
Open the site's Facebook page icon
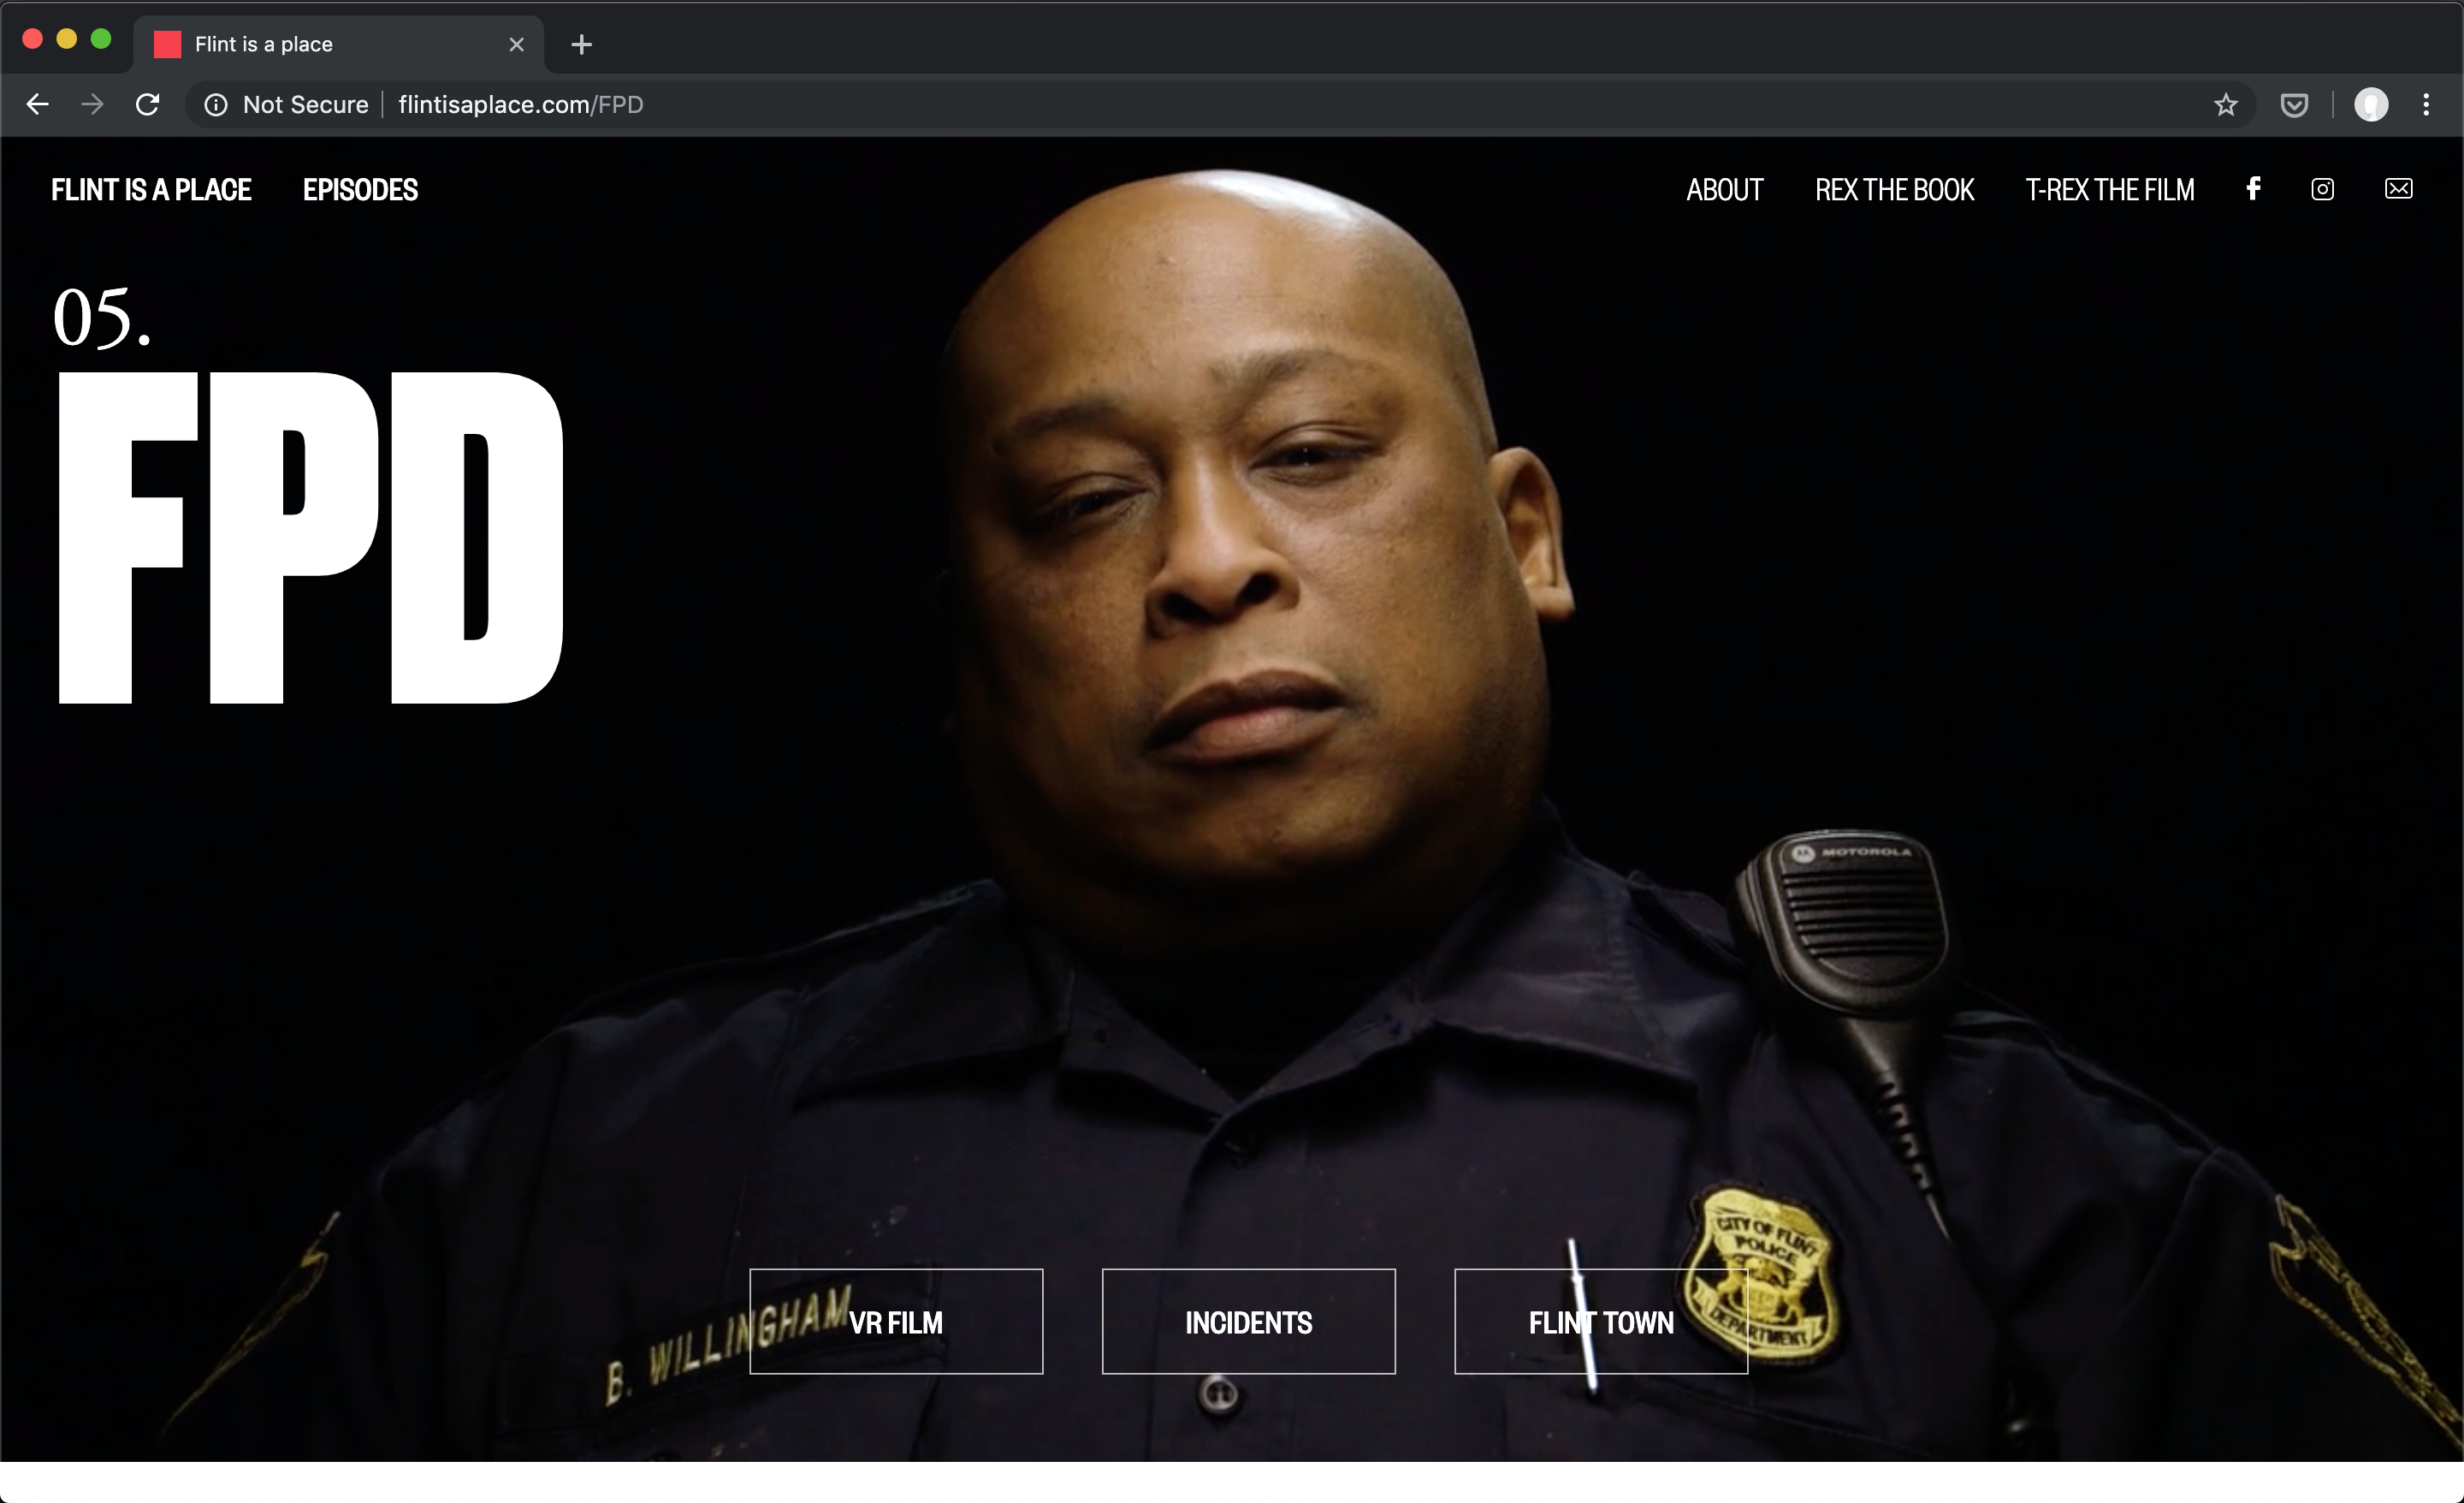[x=2253, y=189]
